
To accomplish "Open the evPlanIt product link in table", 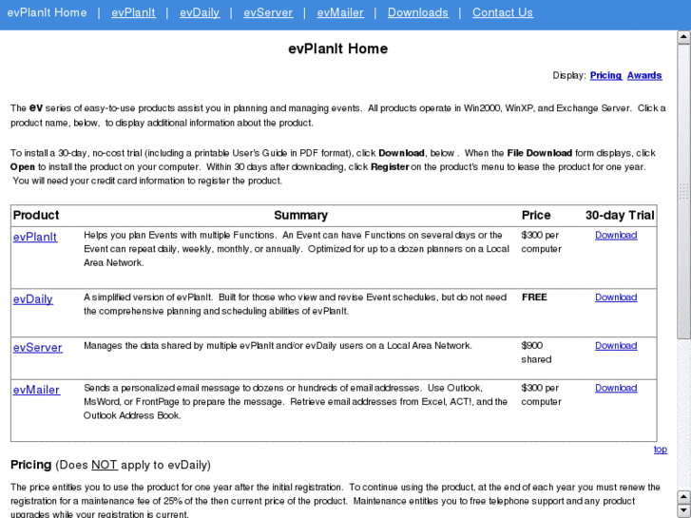I will point(35,238).
